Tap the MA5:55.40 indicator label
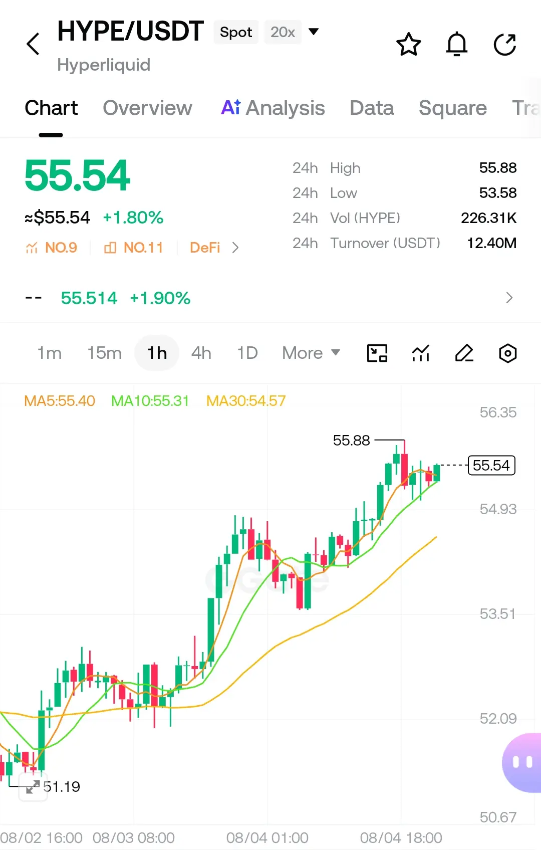This screenshot has width=541, height=850. point(60,401)
